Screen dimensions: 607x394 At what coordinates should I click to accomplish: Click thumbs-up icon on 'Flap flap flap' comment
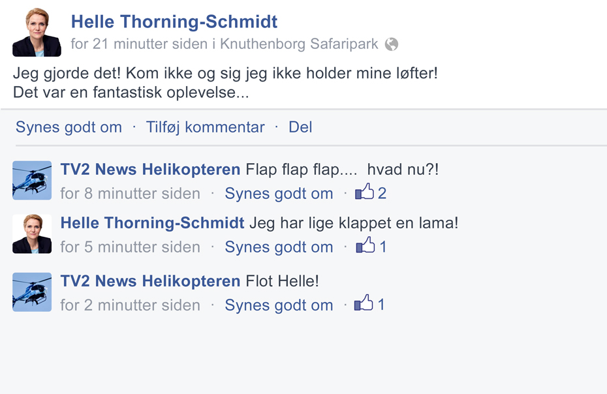[365, 191]
